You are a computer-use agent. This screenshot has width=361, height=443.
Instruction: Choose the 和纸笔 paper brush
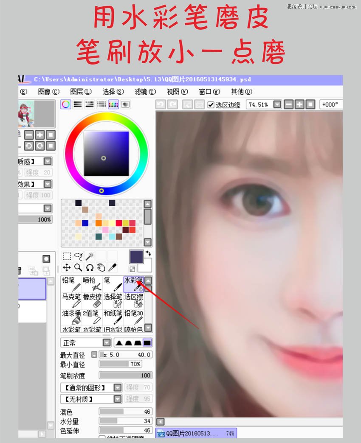point(113,317)
